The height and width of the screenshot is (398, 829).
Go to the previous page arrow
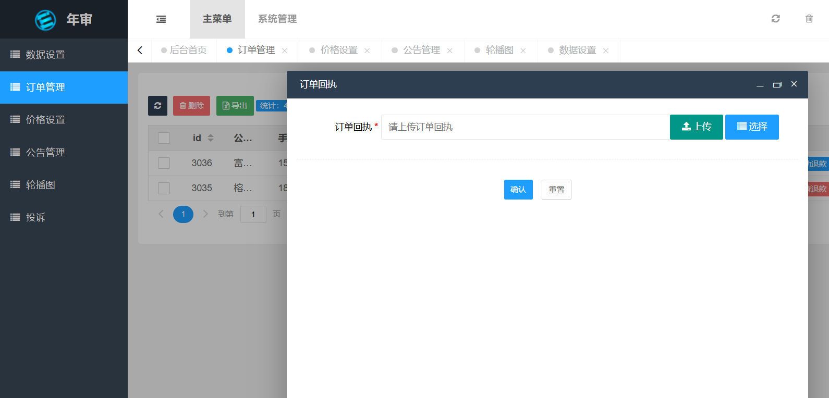161,214
